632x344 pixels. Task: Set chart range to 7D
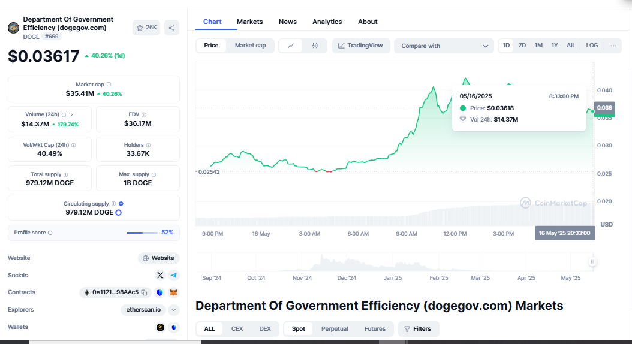pyautogui.click(x=522, y=46)
